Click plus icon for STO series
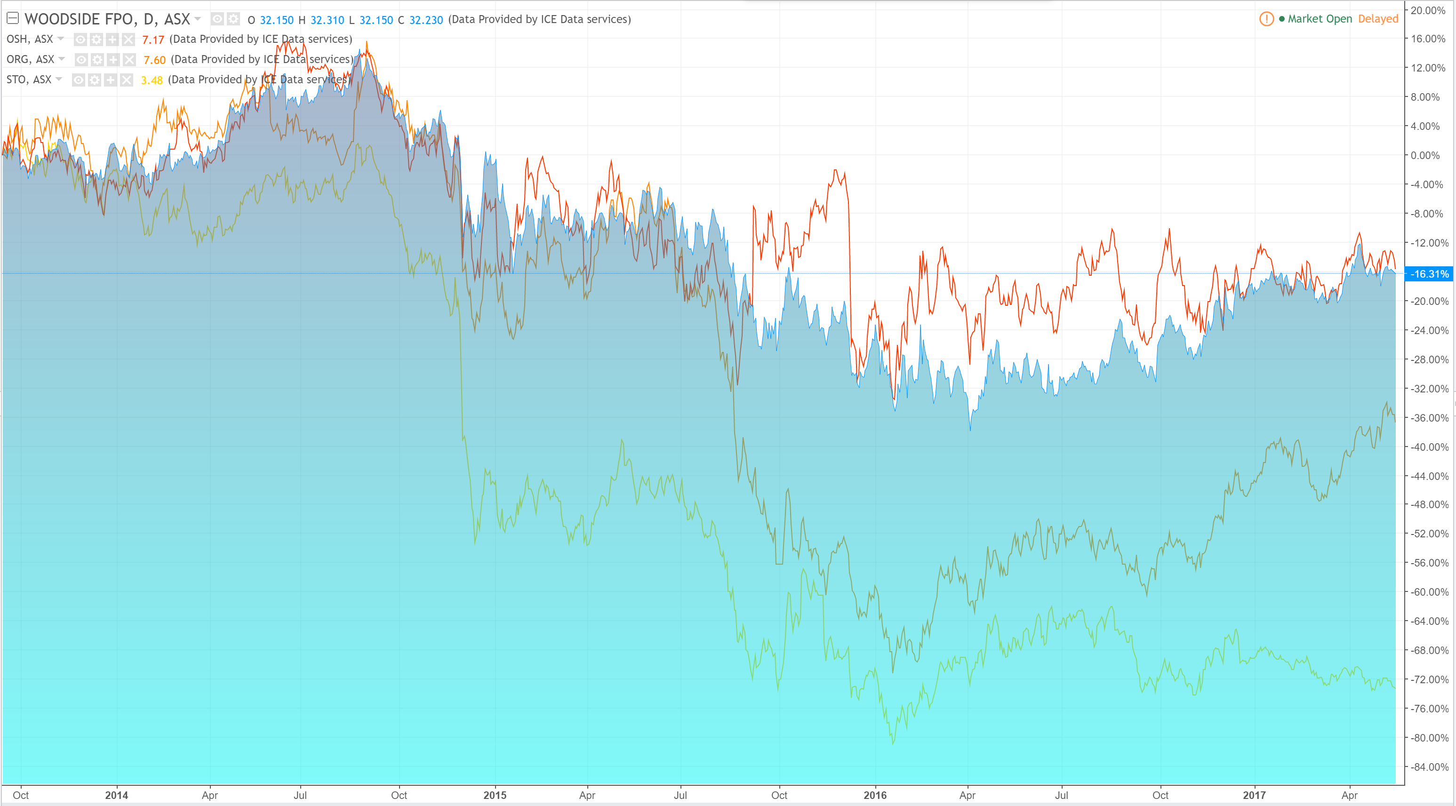The image size is (1456, 806). 111,80
